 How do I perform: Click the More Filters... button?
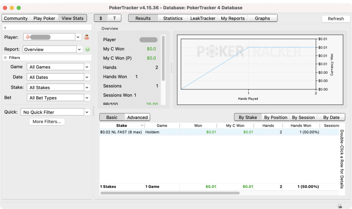point(47,121)
